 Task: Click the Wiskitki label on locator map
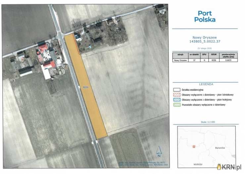click(198, 164)
